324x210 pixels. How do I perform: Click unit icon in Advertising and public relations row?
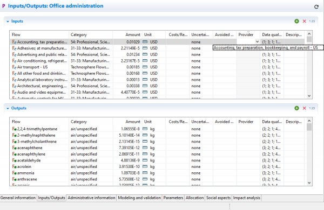pyautogui.click(x=145, y=54)
